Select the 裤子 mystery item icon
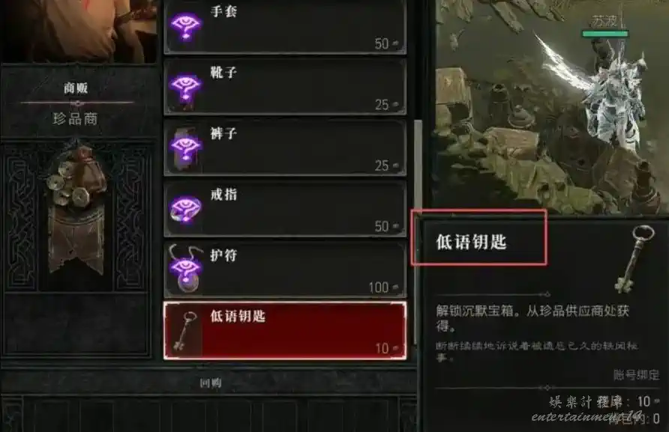This screenshot has width=669, height=432. click(x=184, y=148)
